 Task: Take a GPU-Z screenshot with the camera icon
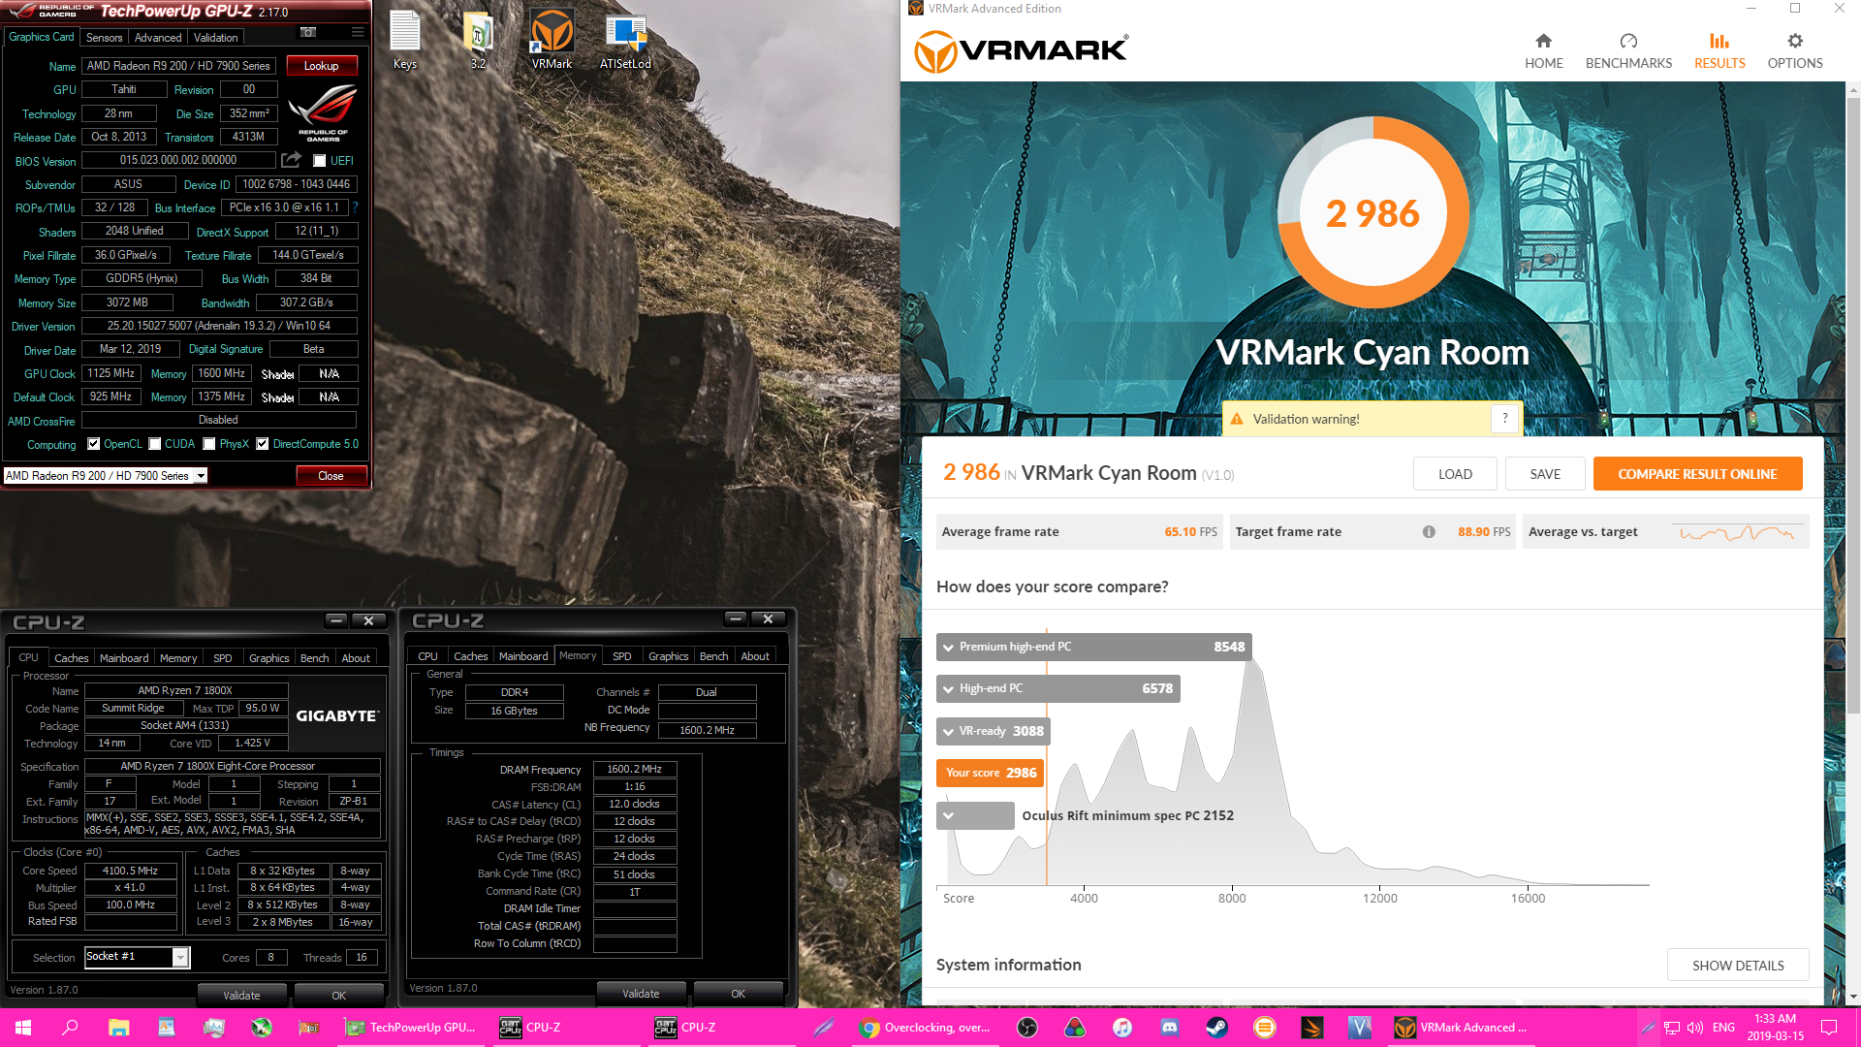pyautogui.click(x=308, y=32)
